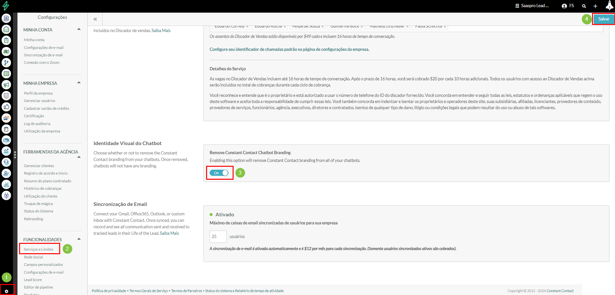The height and width of the screenshot is (295, 615).
Task: Open the branch workflow icon
Action: point(6,62)
